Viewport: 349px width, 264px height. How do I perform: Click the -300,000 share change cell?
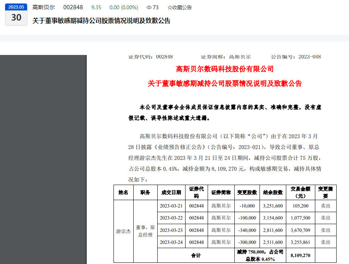pos(247,242)
